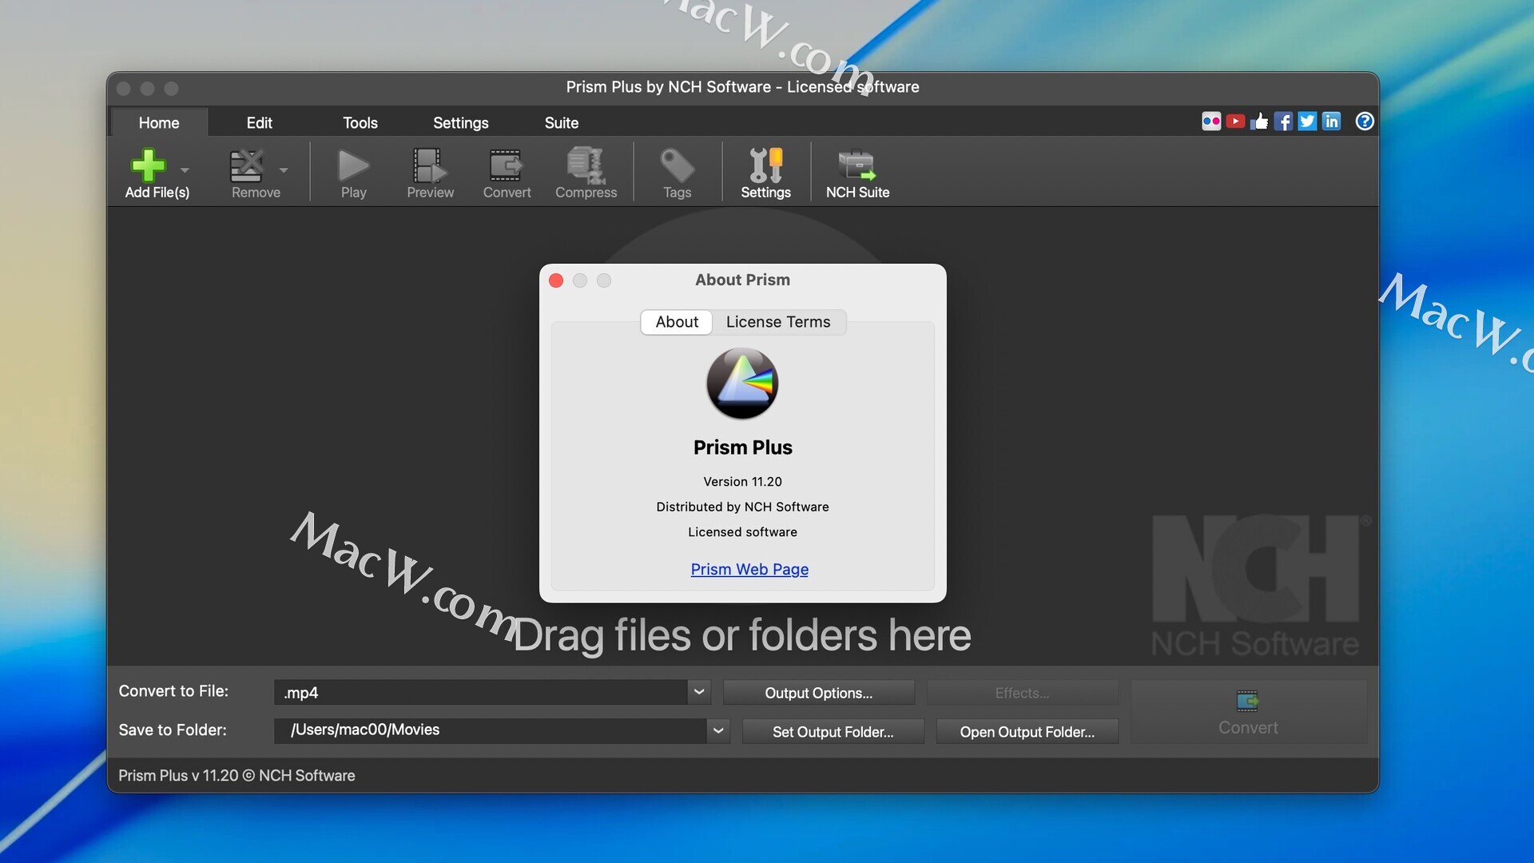Open the Settings tools icon in toolbar
The width and height of the screenshot is (1534, 863).
tap(765, 165)
